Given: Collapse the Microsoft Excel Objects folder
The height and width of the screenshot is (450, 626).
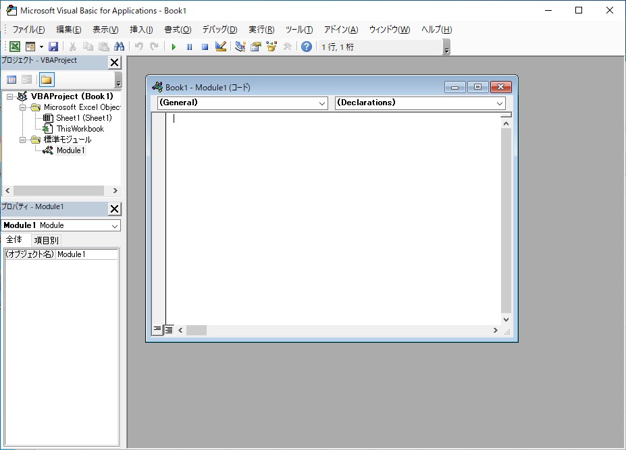Looking at the screenshot, I should tap(21, 107).
